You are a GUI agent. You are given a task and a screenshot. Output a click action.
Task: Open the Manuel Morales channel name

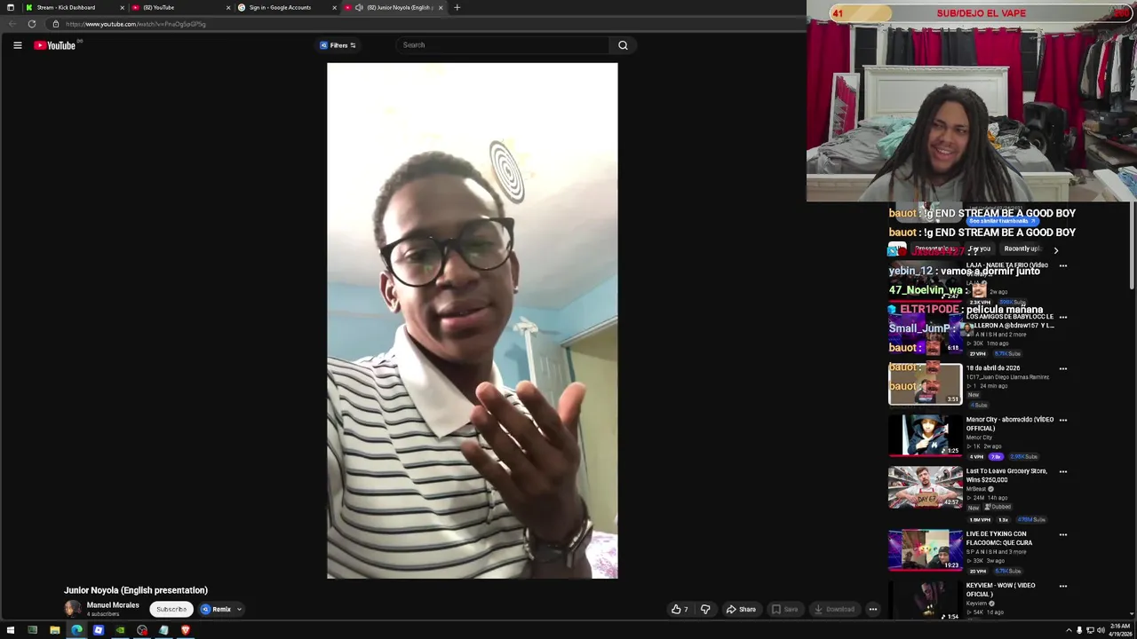coord(113,605)
